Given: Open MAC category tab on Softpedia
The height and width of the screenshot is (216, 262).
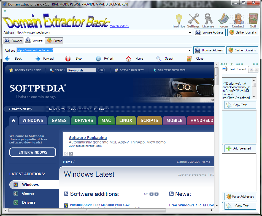Looking at the screenshot, I should (x=106, y=120).
